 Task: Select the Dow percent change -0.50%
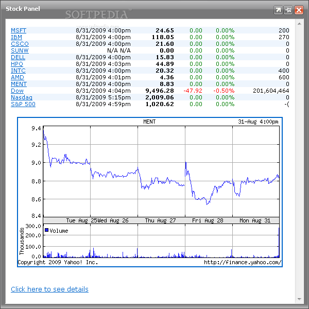224,91
